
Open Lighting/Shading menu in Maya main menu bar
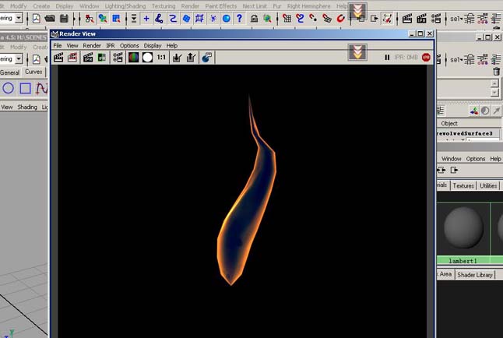click(x=125, y=6)
